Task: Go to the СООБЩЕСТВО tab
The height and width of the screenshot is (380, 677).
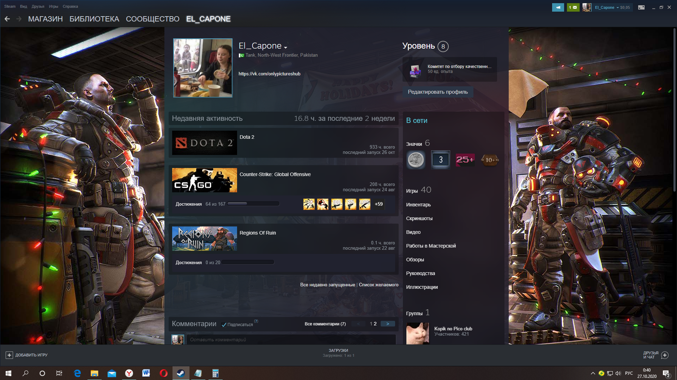Action: [152, 19]
